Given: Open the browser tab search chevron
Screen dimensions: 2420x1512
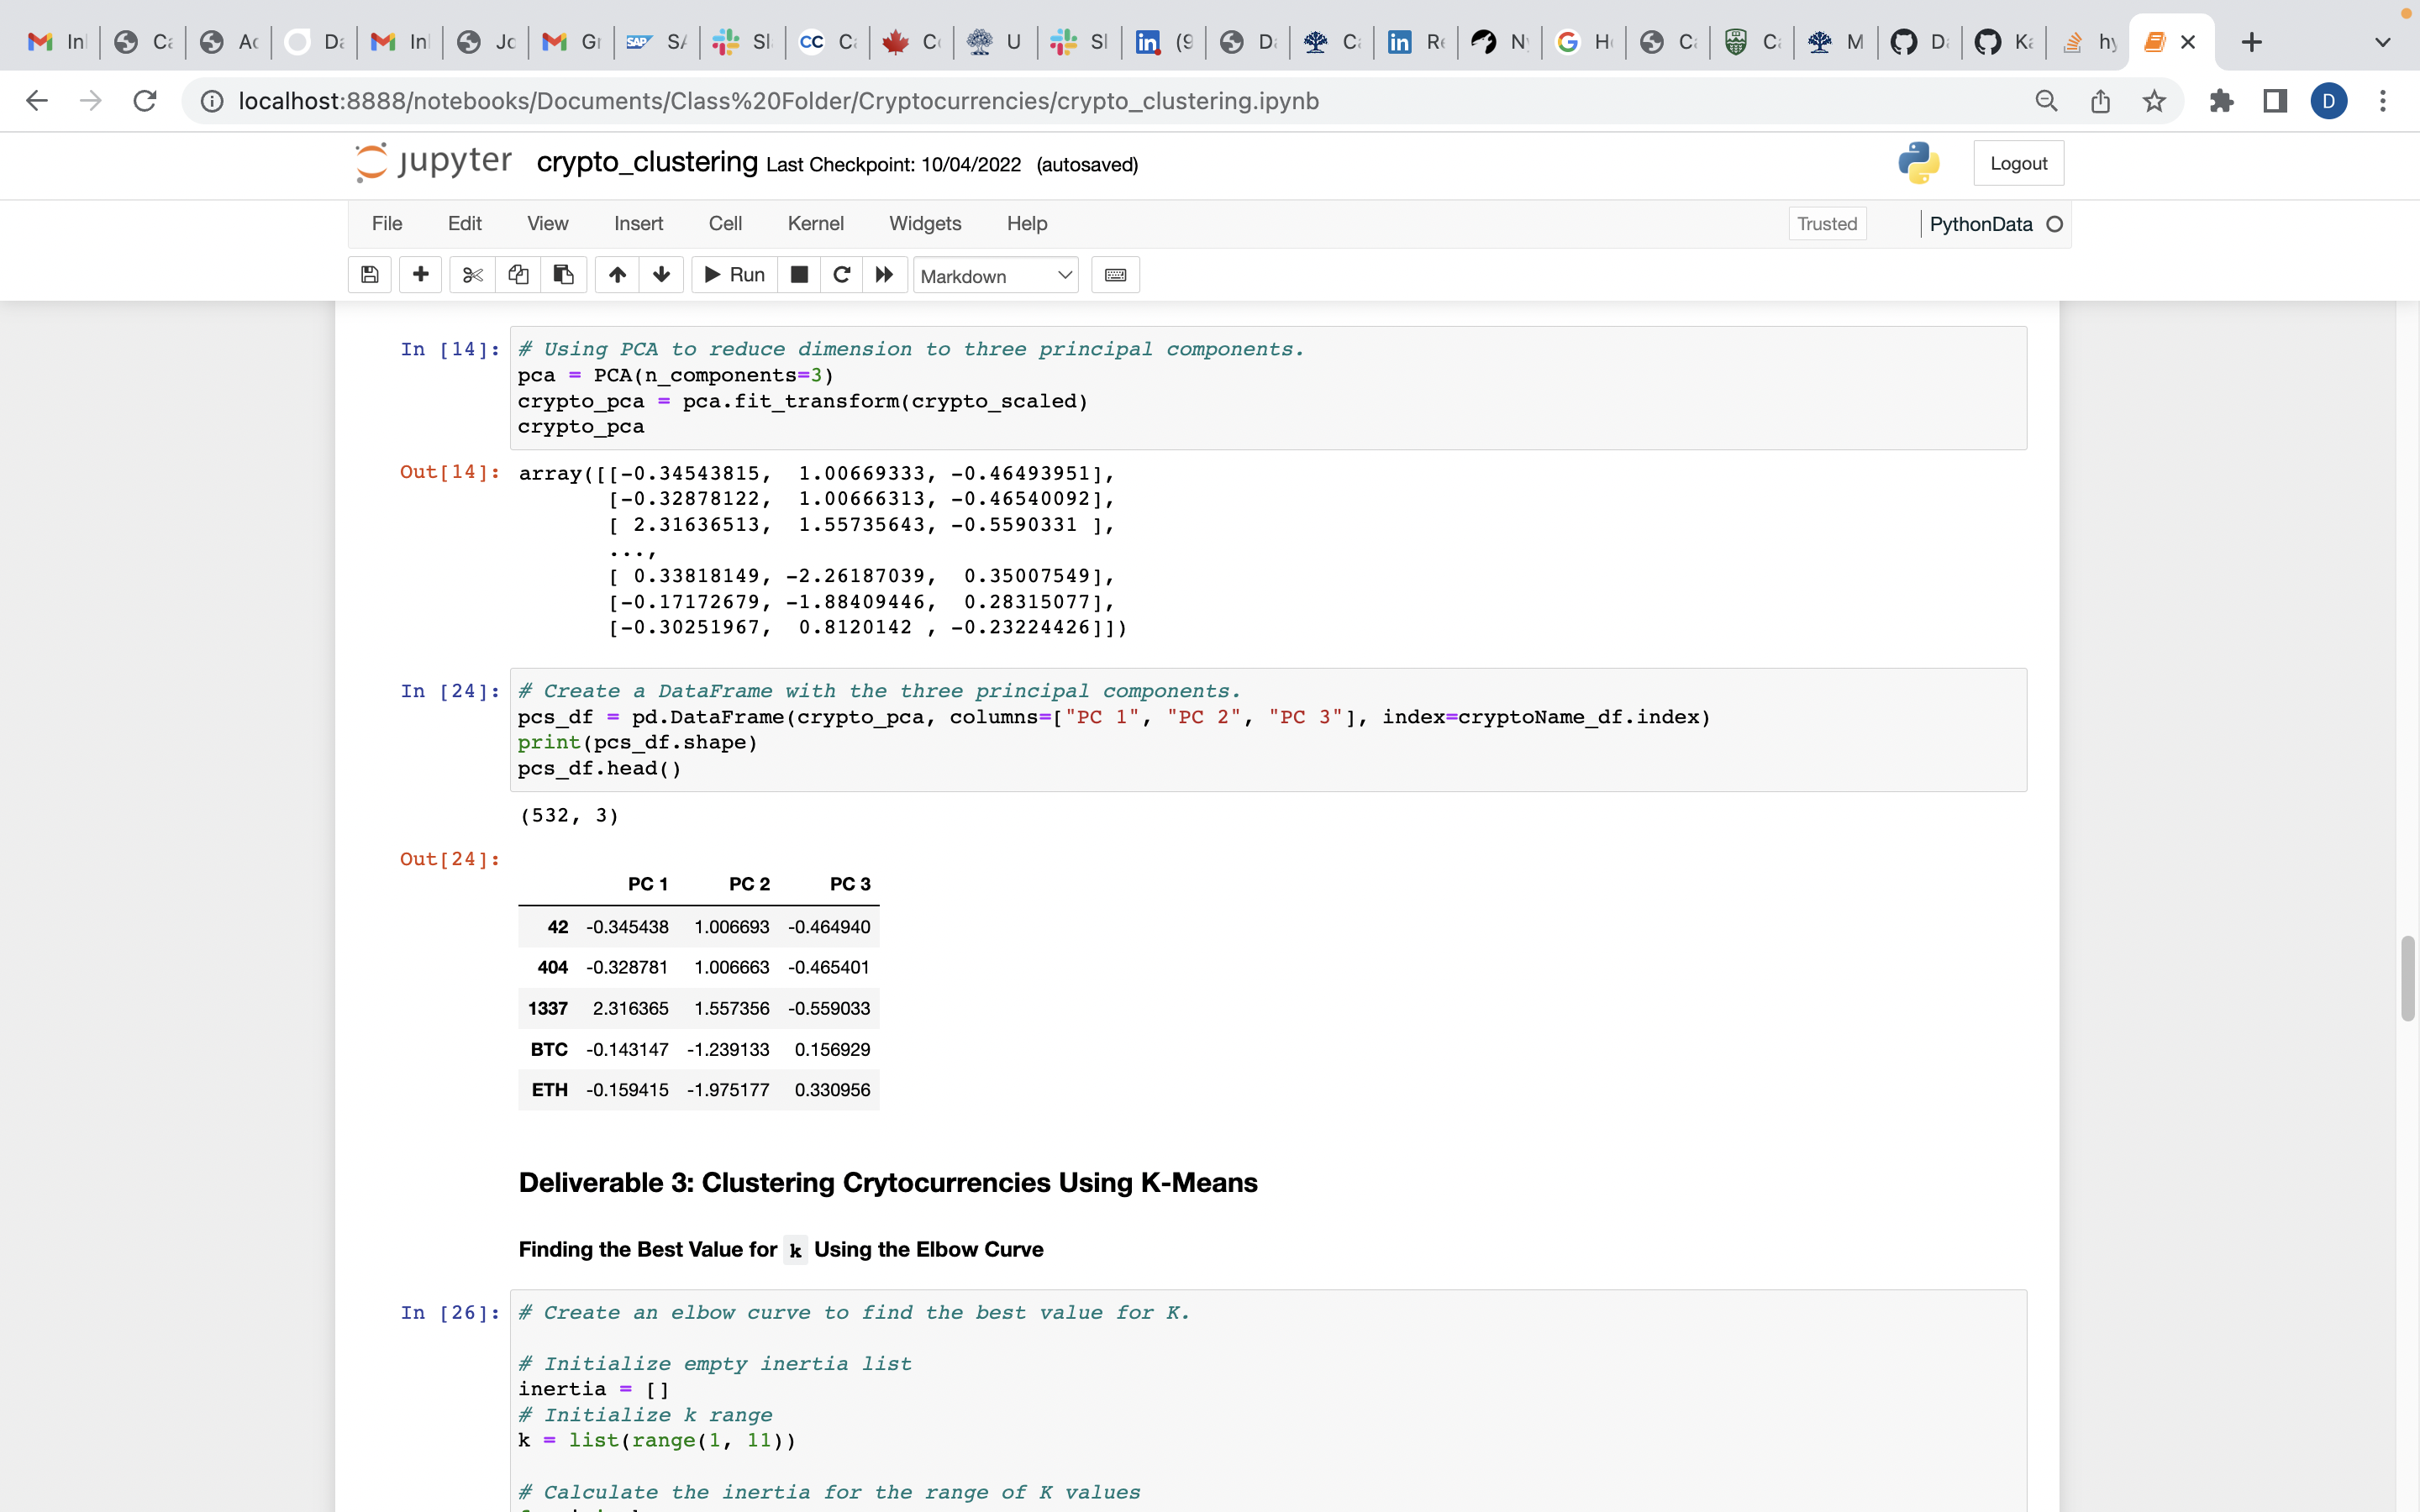Looking at the screenshot, I should click(2382, 41).
